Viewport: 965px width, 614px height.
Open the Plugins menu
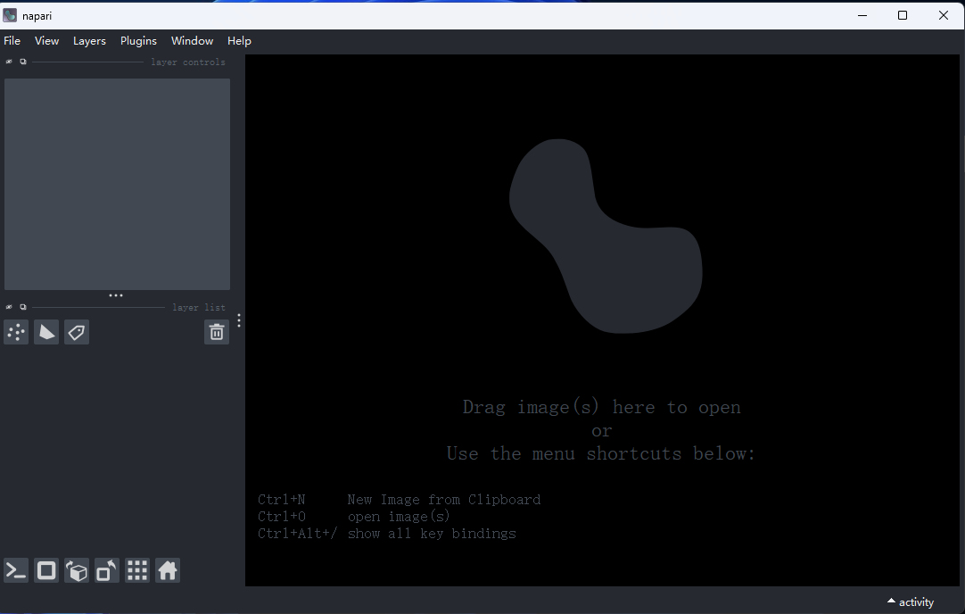(138, 41)
